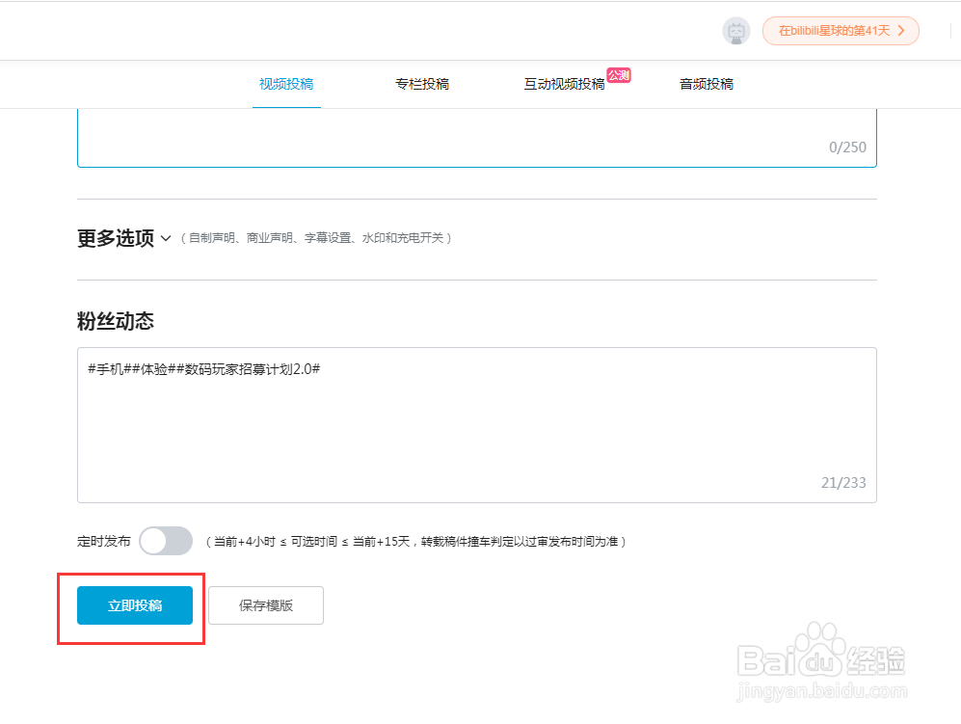Click the 当前+4小时 scheduling hint text
This screenshot has width=961, height=724.
tap(415, 542)
